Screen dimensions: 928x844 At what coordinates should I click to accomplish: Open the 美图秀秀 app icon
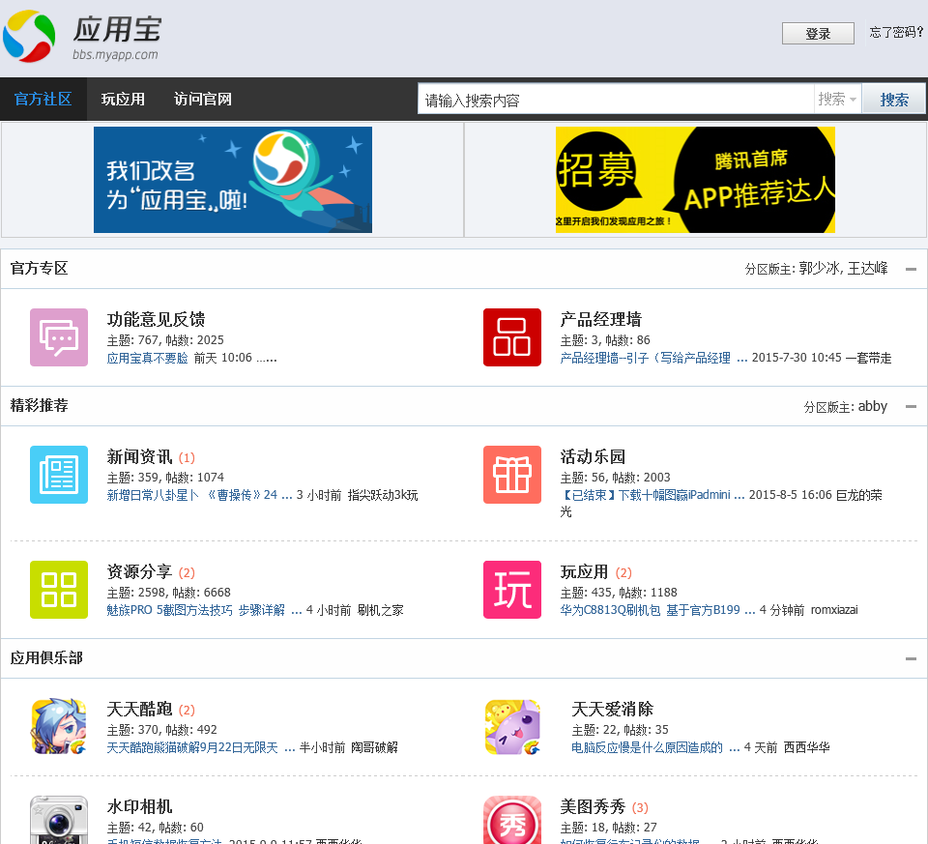point(512,820)
